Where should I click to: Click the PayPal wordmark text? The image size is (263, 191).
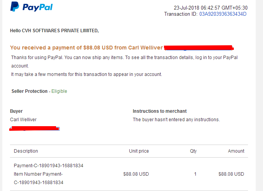(x=38, y=7)
